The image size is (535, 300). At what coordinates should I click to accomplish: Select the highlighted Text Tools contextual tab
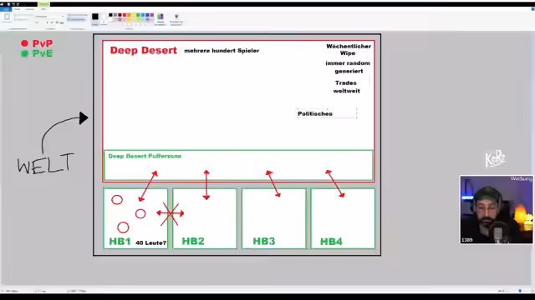(x=43, y=4)
